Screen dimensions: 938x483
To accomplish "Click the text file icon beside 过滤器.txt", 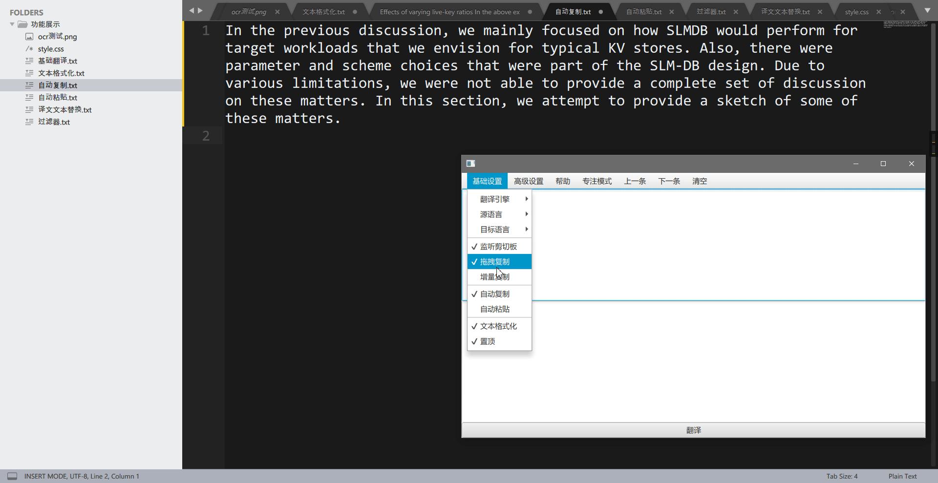I will click(29, 122).
